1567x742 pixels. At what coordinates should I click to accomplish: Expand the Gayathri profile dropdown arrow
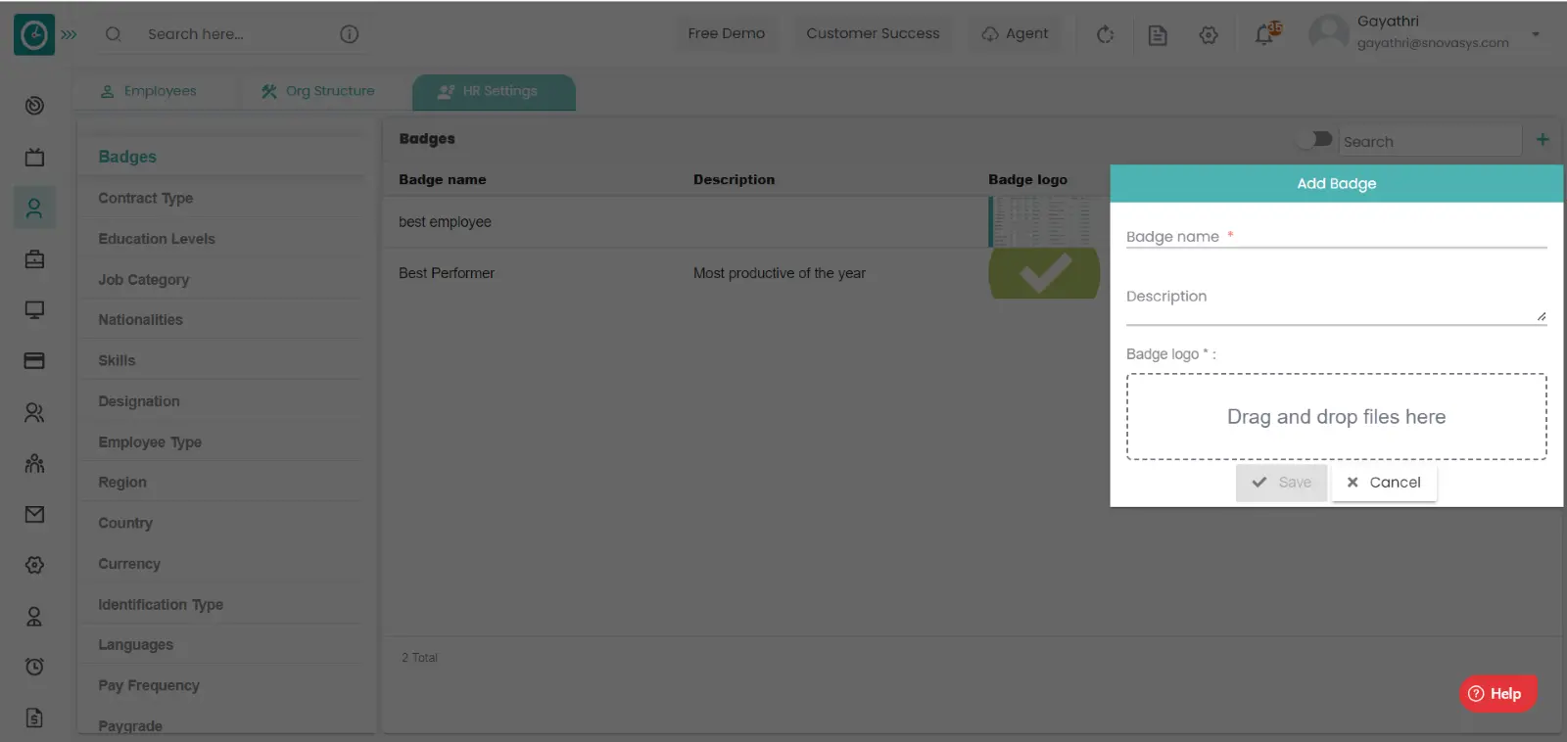coord(1536,34)
